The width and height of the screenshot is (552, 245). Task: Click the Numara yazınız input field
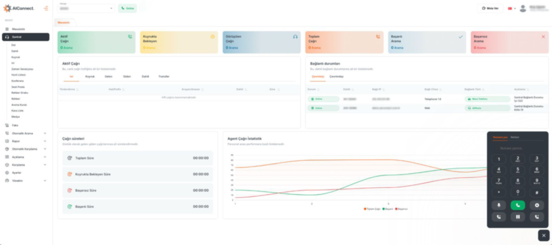point(517,148)
